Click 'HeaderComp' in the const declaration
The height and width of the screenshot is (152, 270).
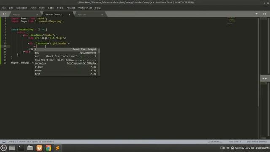26,30
